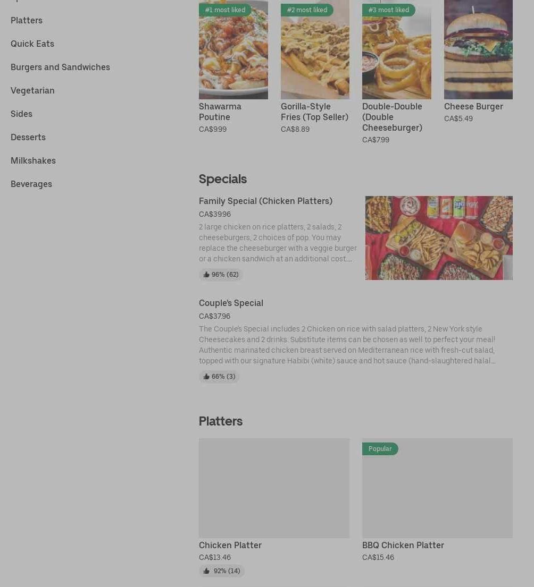Click the Shawarma Poutine photo
The width and height of the screenshot is (534, 587).
pos(233,49)
